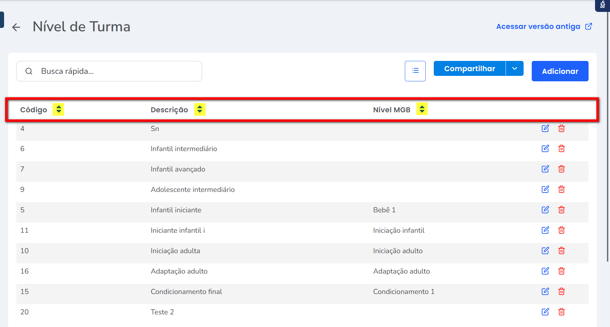Click edit icon for Adolescente intermediário

tap(545, 190)
